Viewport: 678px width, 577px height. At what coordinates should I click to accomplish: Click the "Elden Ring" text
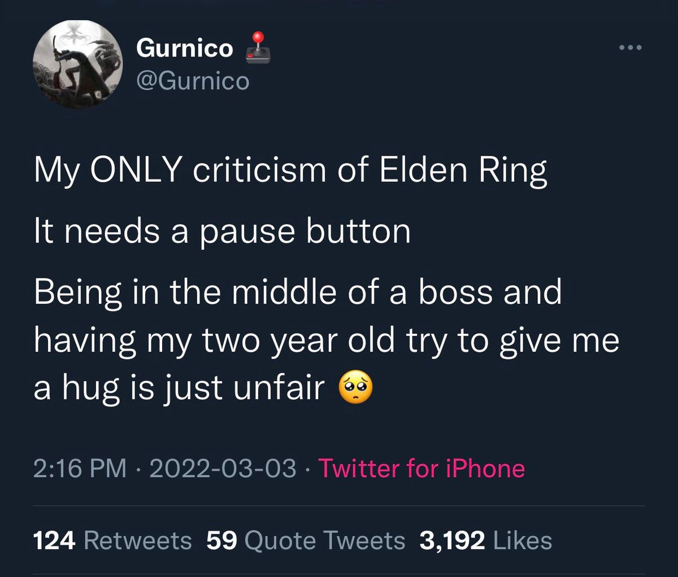tap(463, 170)
